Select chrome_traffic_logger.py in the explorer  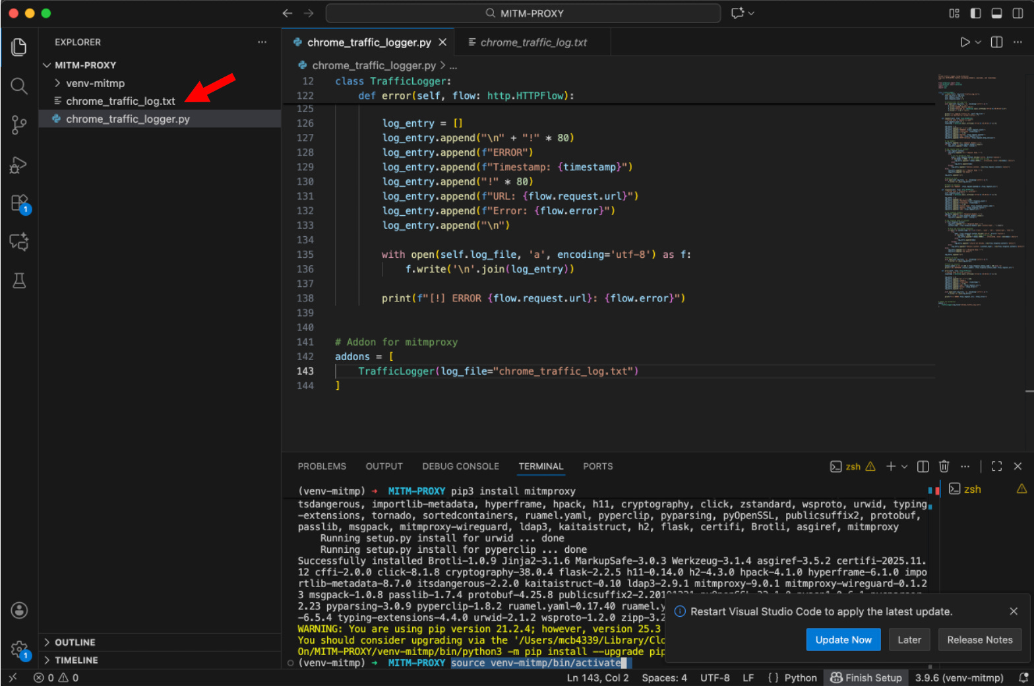click(127, 119)
